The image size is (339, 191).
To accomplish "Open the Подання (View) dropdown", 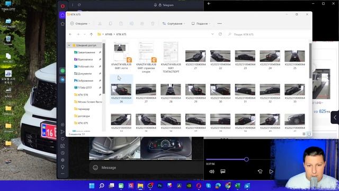I will pos(201,23).
